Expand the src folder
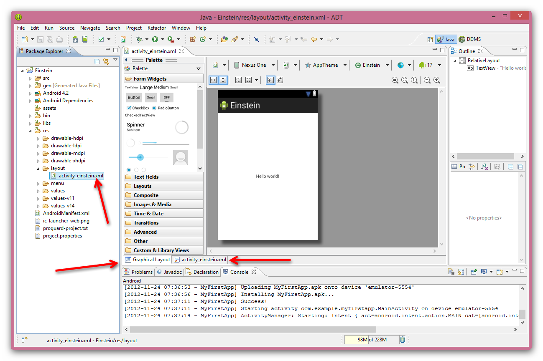The height and width of the screenshot is (361, 543). [x=30, y=78]
